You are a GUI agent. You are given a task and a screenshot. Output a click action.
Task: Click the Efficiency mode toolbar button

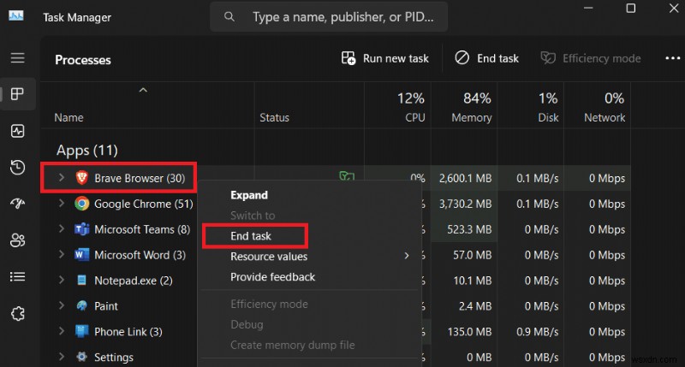click(591, 58)
